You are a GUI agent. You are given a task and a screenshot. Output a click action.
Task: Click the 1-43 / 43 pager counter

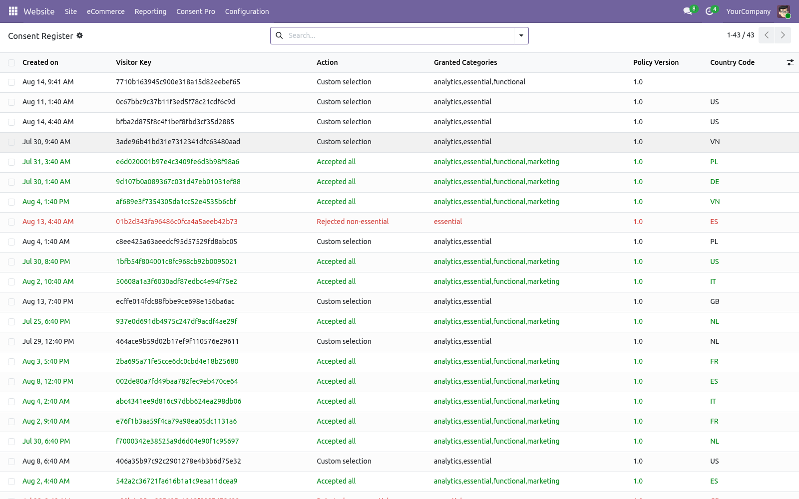[741, 35]
